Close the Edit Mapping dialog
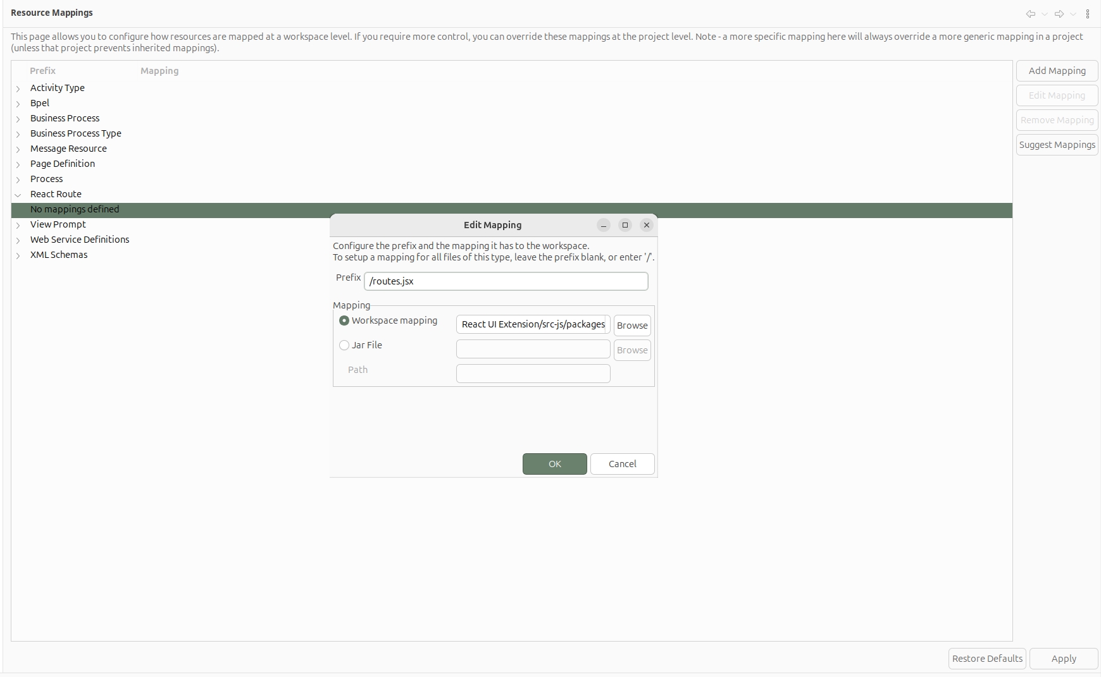The height and width of the screenshot is (677, 1101). tap(646, 225)
